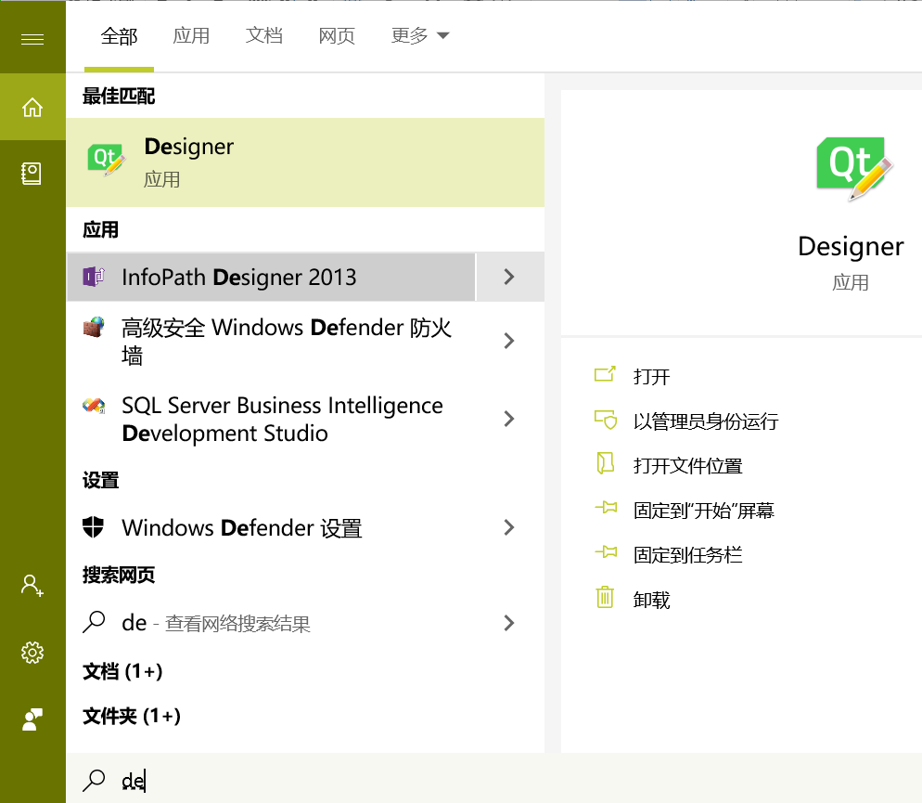The height and width of the screenshot is (803, 922).
Task: Click the add account person icon
Action: point(32,586)
